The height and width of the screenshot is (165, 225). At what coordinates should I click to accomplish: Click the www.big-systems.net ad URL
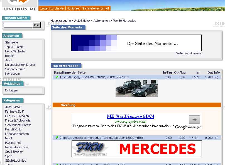click(x=130, y=122)
